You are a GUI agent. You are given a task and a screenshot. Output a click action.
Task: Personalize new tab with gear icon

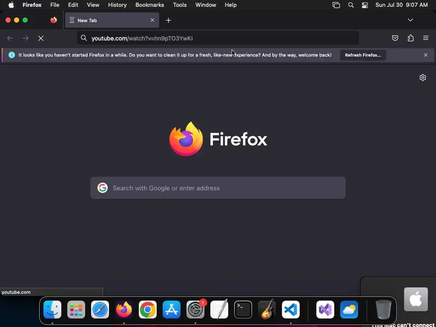(x=423, y=77)
